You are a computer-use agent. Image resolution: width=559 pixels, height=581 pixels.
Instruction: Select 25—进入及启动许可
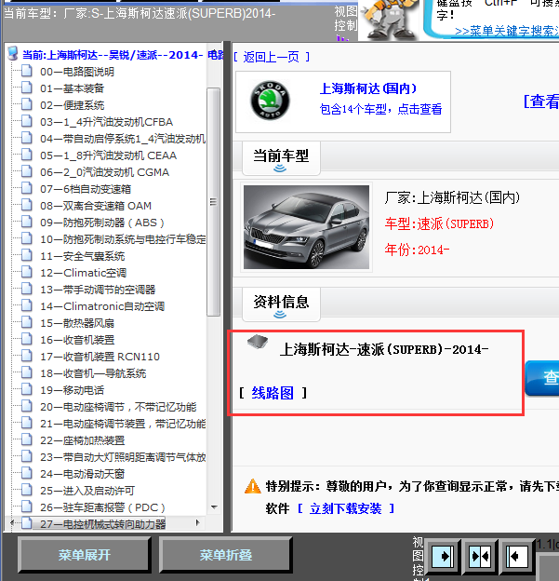[x=87, y=491]
